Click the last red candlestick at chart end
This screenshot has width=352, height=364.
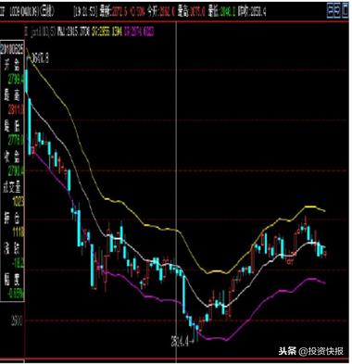326,254
